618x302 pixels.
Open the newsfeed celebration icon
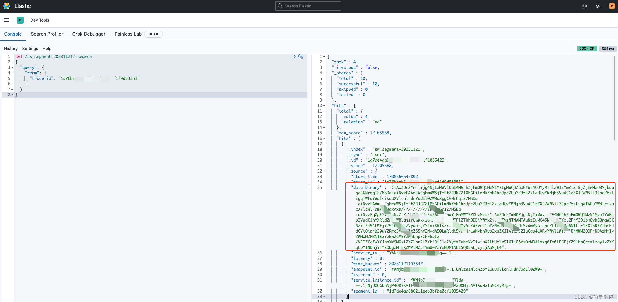click(x=598, y=6)
